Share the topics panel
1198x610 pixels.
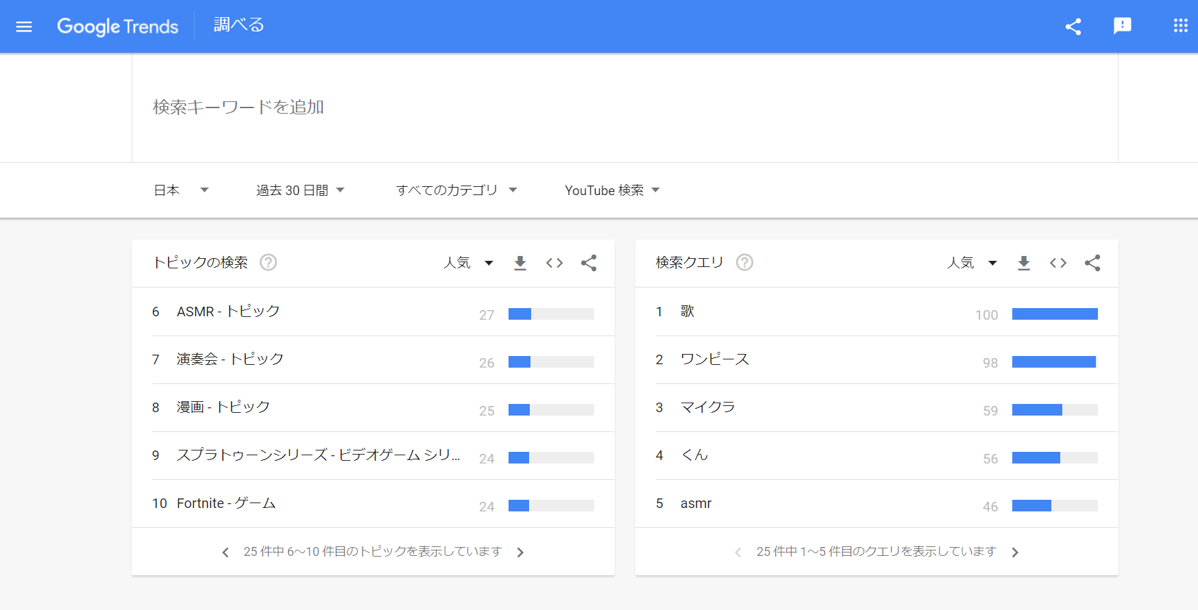click(589, 263)
